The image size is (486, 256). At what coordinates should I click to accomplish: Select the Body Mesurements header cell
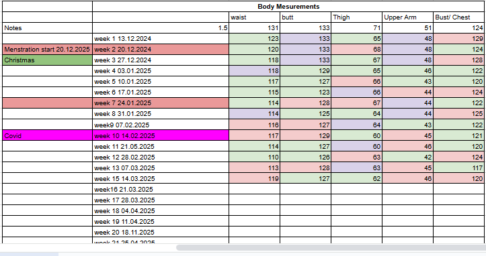288,7
